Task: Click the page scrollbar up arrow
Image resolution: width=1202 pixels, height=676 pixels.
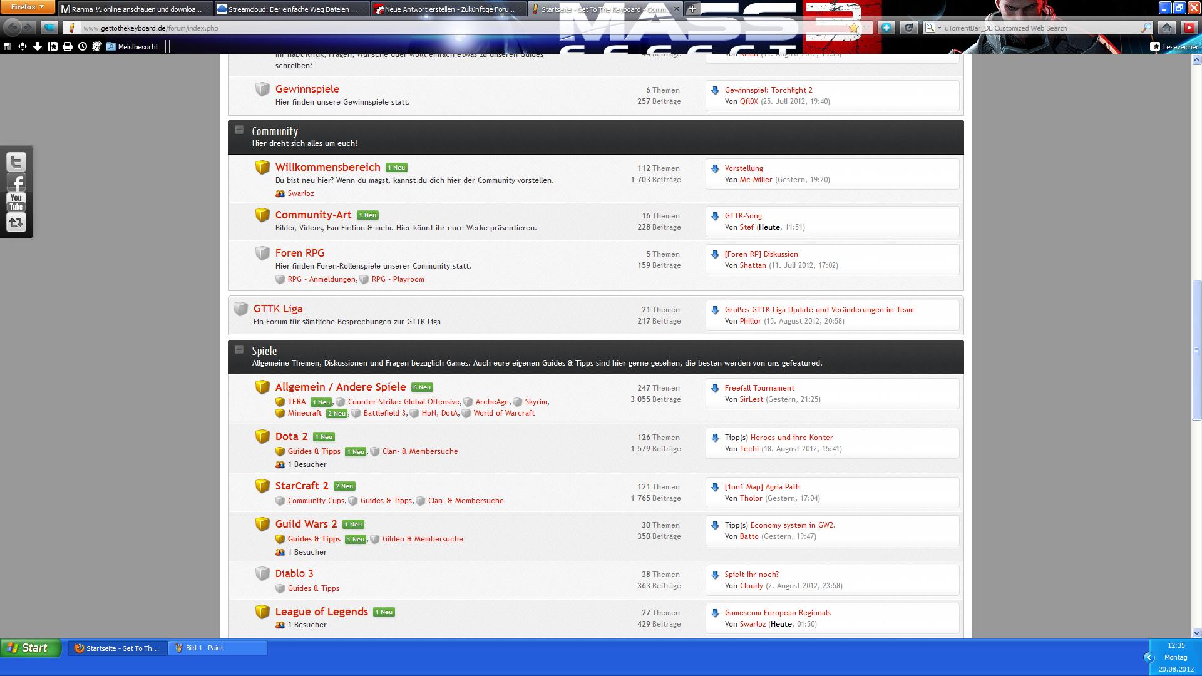Action: [x=1196, y=60]
